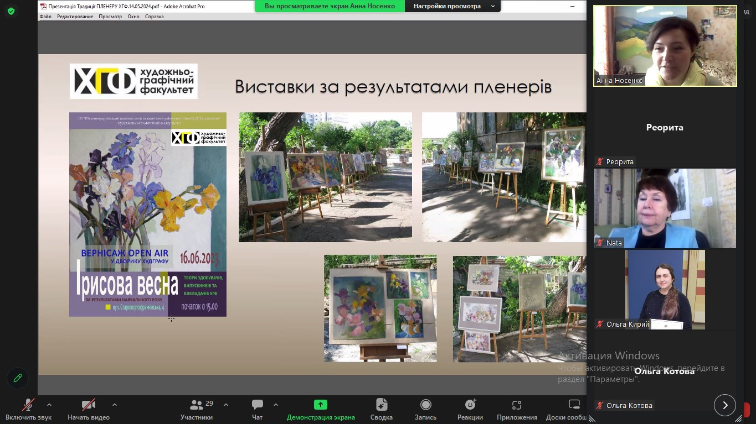Start recording with Запись button

pos(425,410)
